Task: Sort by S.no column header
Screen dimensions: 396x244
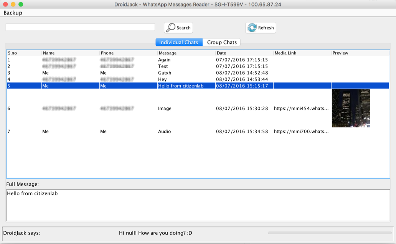Action: pos(12,53)
